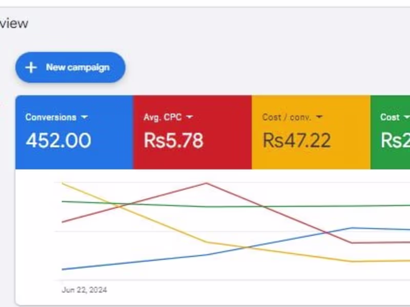This screenshot has height=307, width=410.
Task: Select the Cost / conv. metric label
Action: click(x=286, y=117)
